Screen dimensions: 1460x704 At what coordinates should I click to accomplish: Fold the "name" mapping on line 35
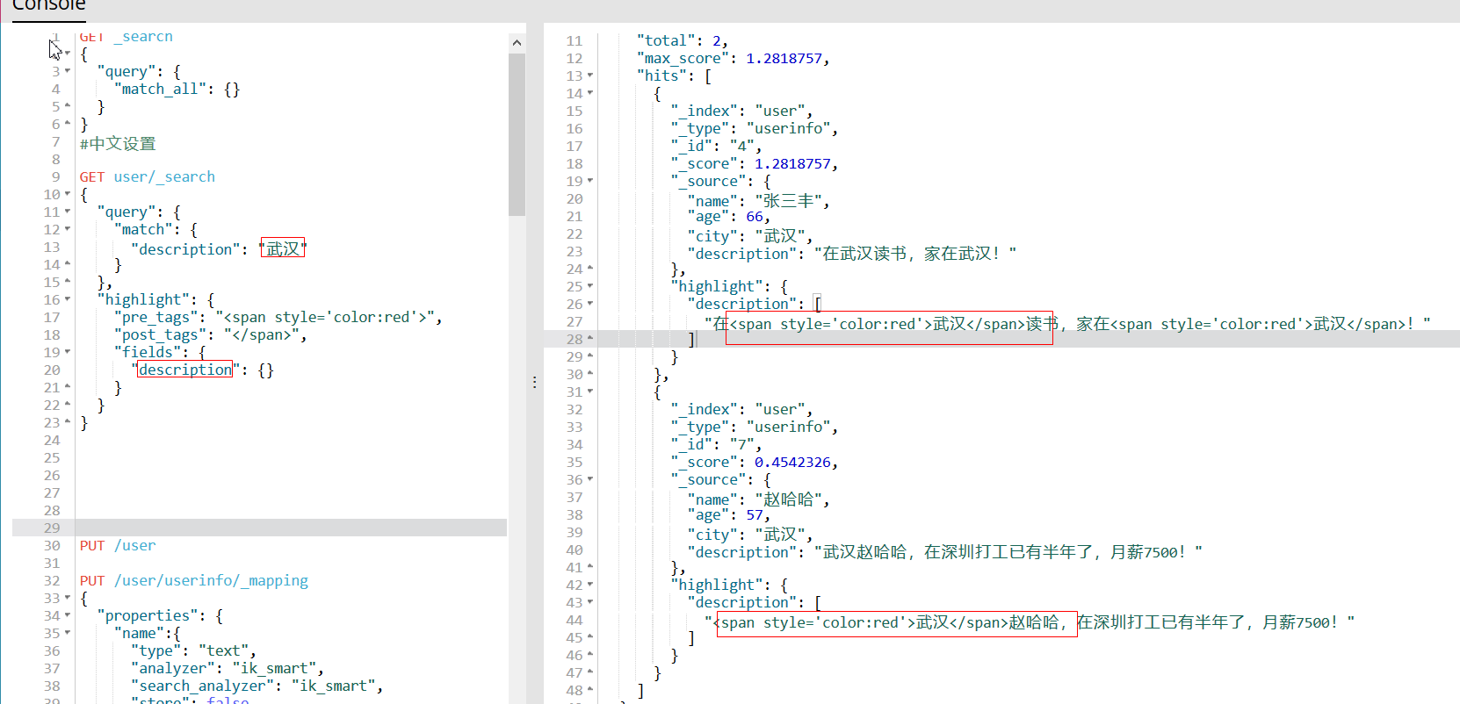(x=68, y=633)
